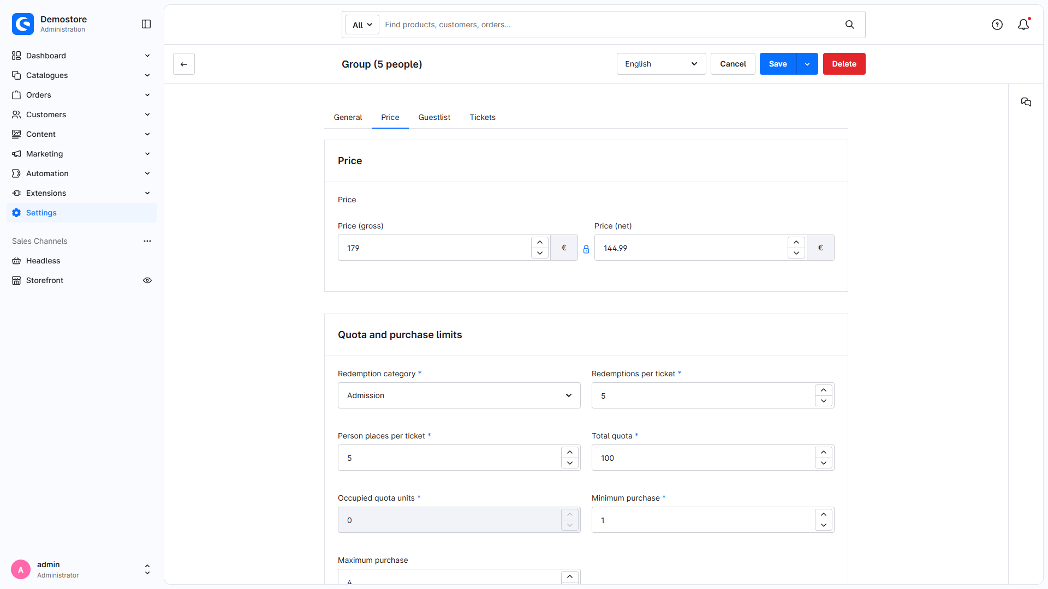Image resolution: width=1048 pixels, height=589 pixels.
Task: Open the Dashboard menu
Action: [x=82, y=56]
